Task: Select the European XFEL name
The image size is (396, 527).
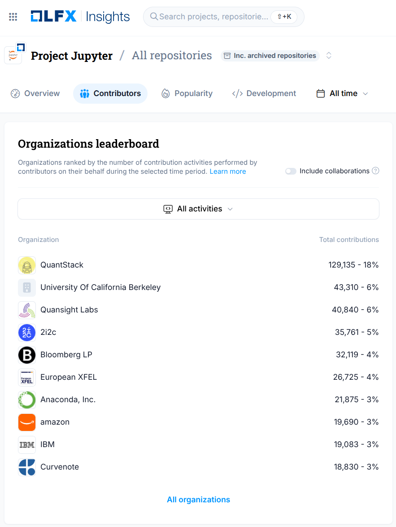Action: tap(69, 377)
